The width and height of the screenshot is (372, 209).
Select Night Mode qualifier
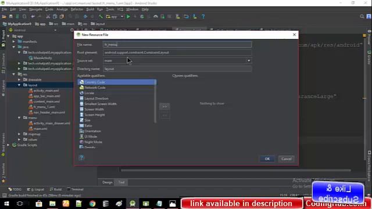pyautogui.click(x=116, y=142)
